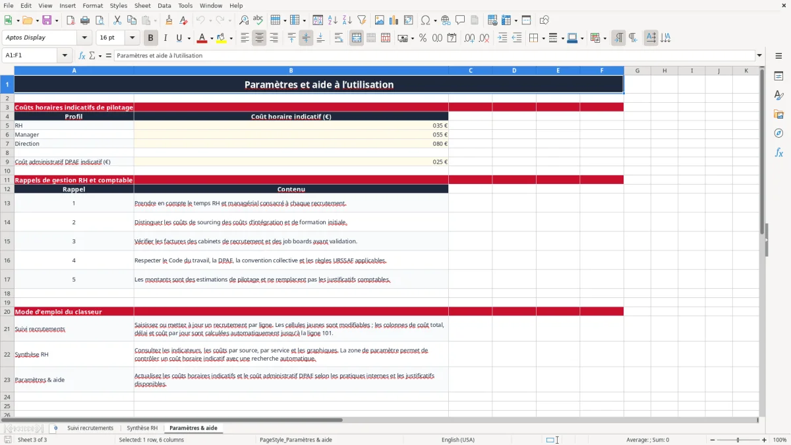Increase indent of the cell

[502, 38]
